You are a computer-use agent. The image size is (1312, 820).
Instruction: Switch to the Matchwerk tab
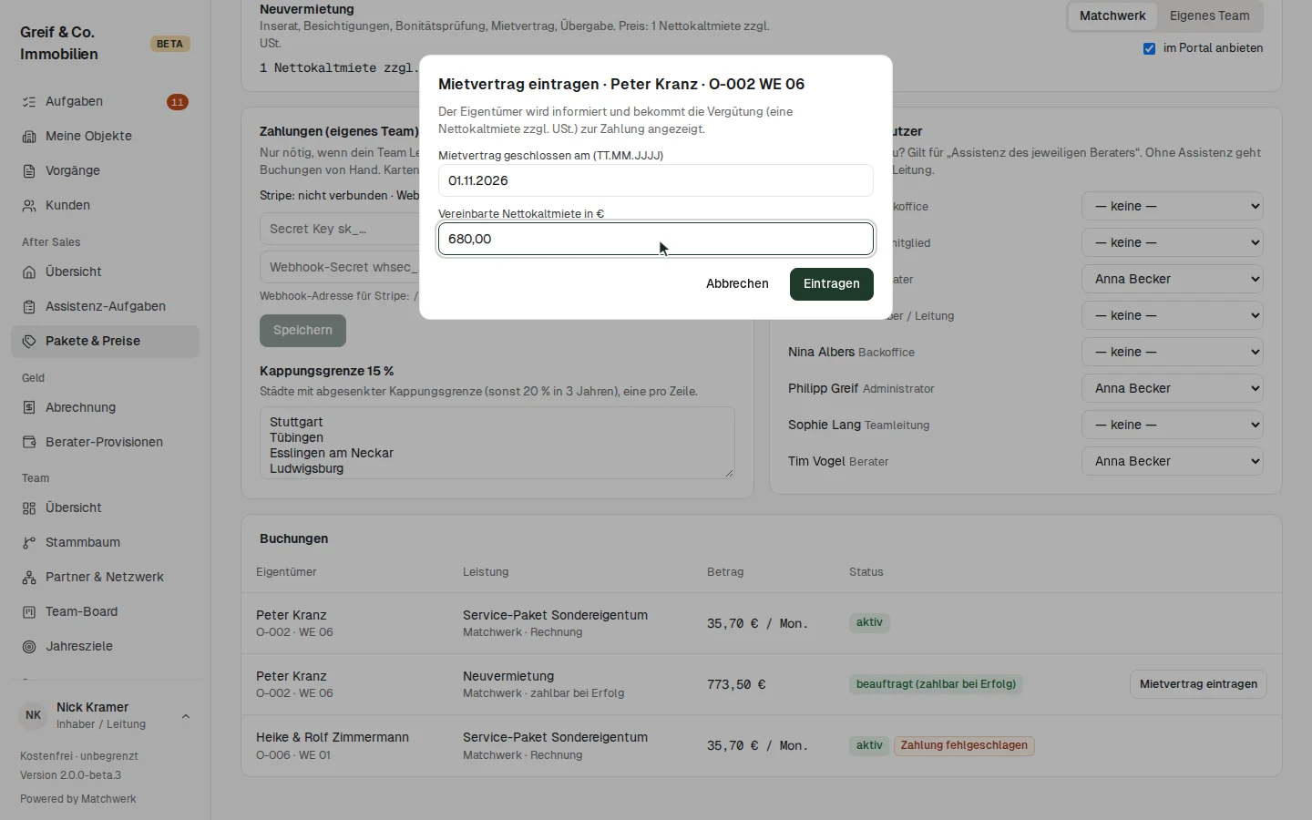(x=1112, y=15)
